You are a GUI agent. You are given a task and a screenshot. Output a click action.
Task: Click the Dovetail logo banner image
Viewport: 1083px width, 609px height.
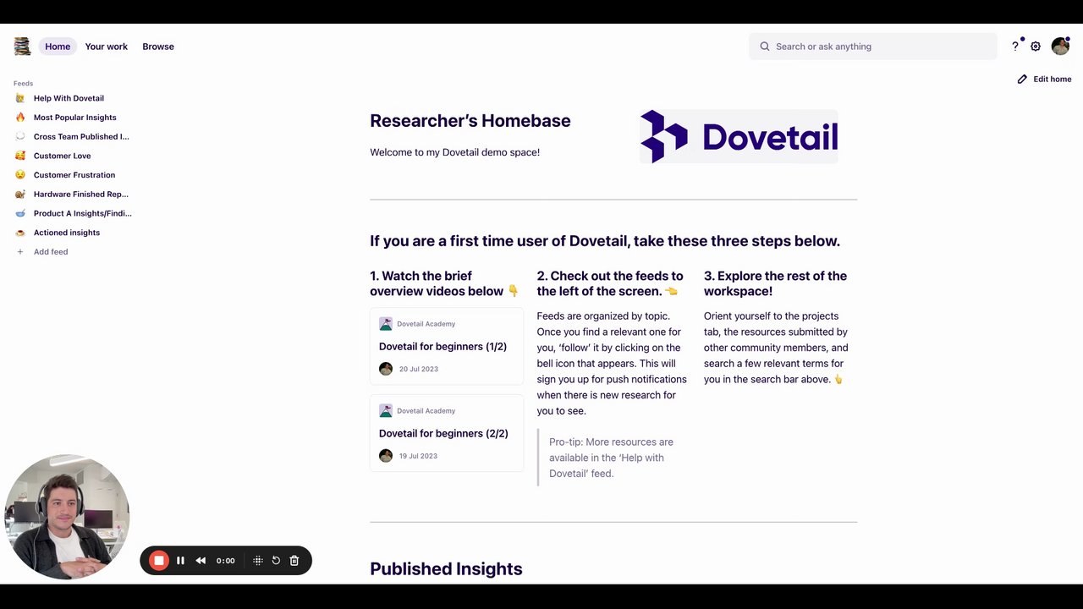point(739,136)
